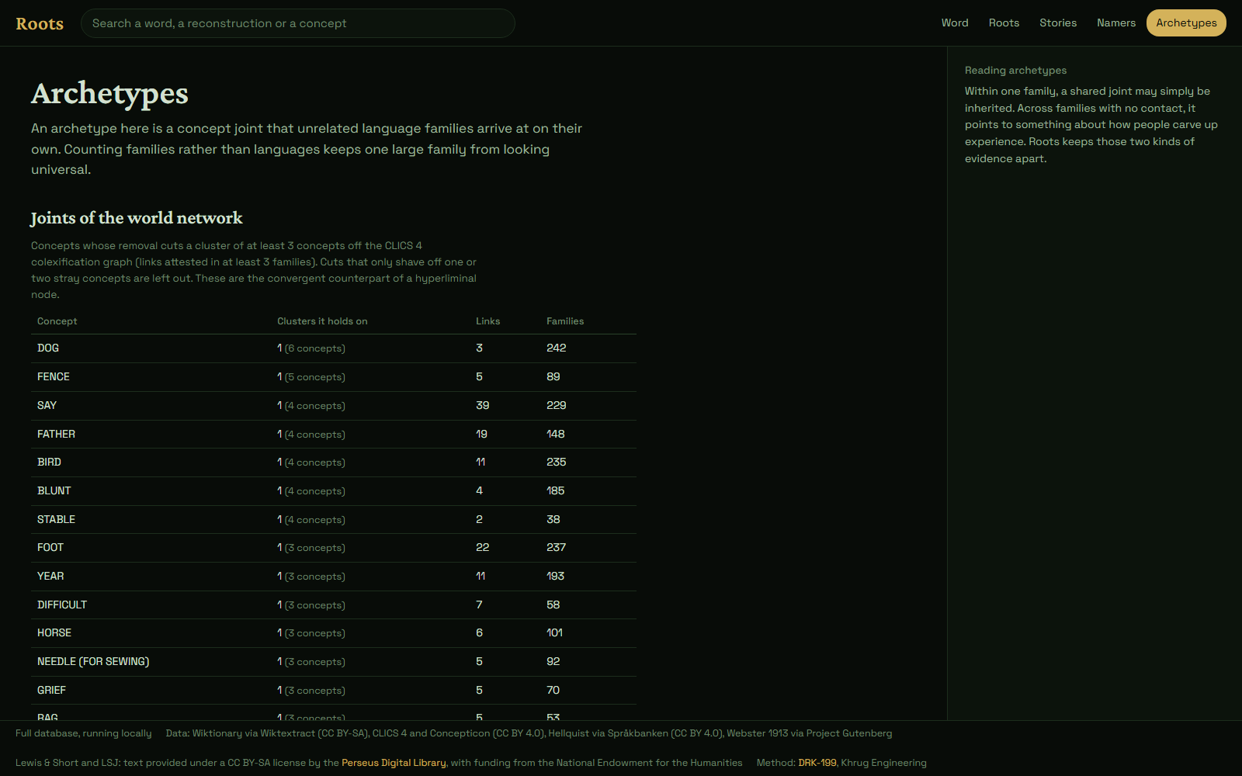Focus the search word or concept field
This screenshot has width=1242, height=776.
298,23
